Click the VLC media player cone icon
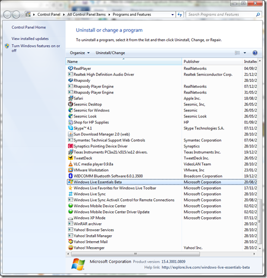Image resolution: width=267 pixels, height=278 pixels. point(71,164)
